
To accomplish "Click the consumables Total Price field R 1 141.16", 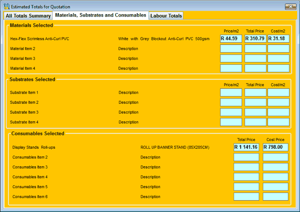I will coord(246,147).
